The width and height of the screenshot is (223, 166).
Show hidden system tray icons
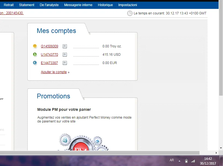point(179,161)
